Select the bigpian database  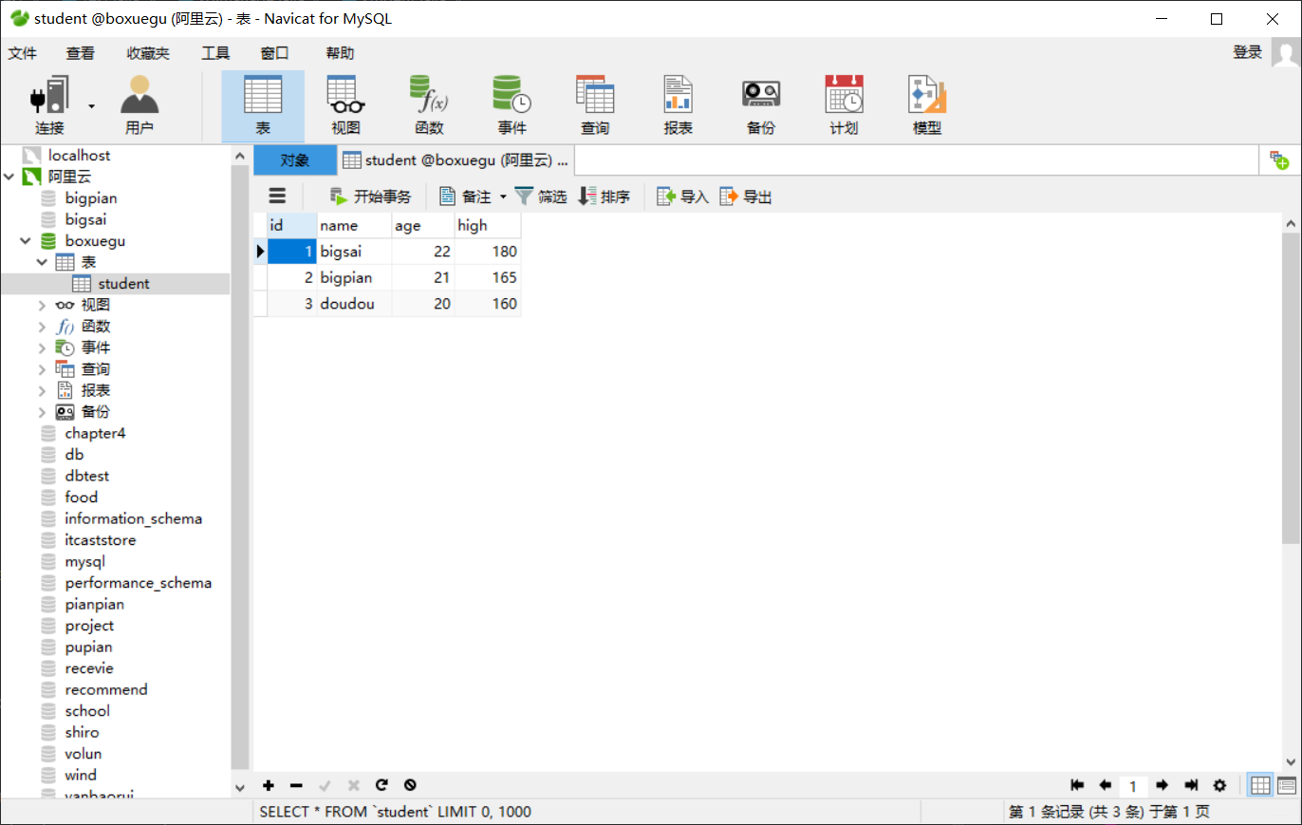[x=91, y=198]
